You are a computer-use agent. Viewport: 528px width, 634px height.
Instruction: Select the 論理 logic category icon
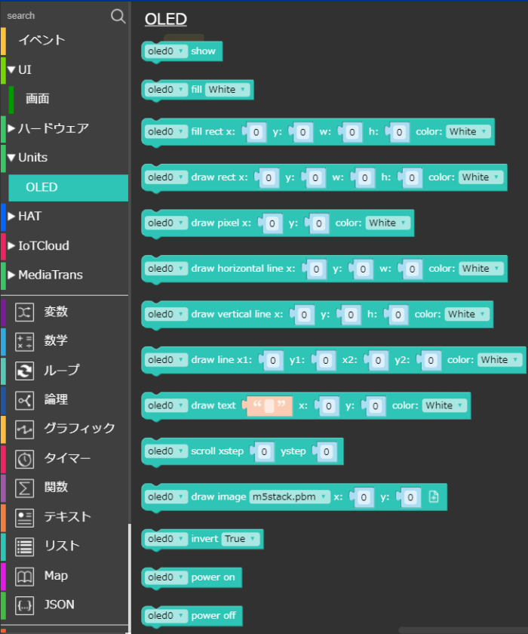[x=25, y=400]
